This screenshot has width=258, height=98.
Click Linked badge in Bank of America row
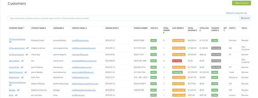pyautogui.click(x=214, y=72)
